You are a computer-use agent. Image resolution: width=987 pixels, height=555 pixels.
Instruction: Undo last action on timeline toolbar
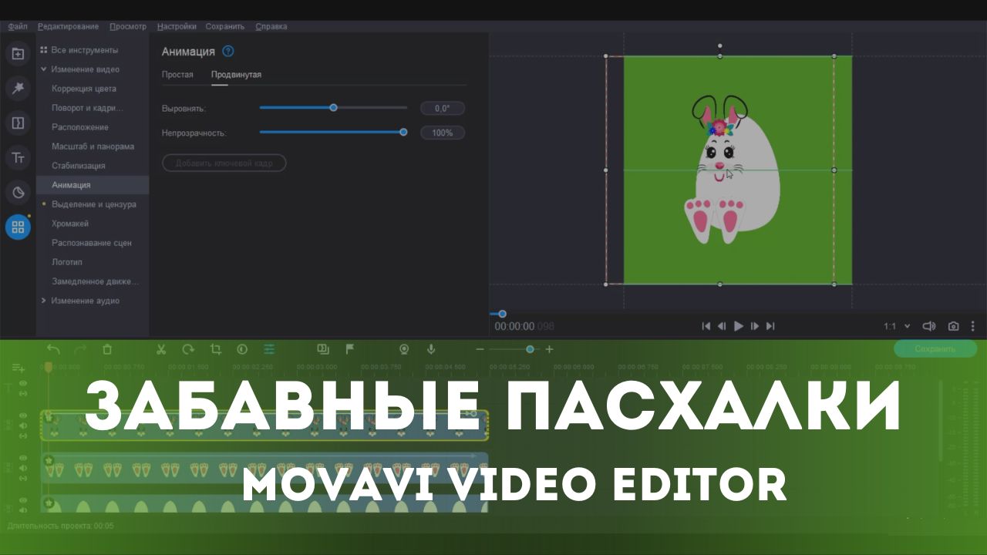pos(53,349)
